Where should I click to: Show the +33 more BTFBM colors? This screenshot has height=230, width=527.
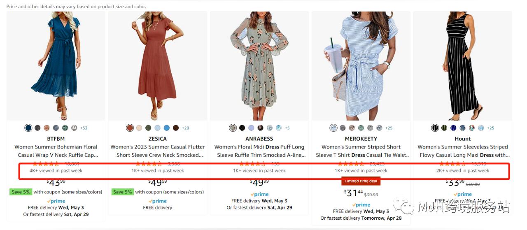click(84, 128)
